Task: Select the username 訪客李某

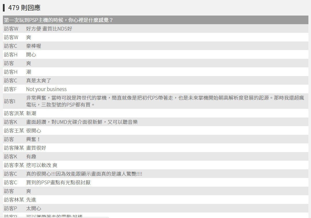Action: click(x=14, y=165)
